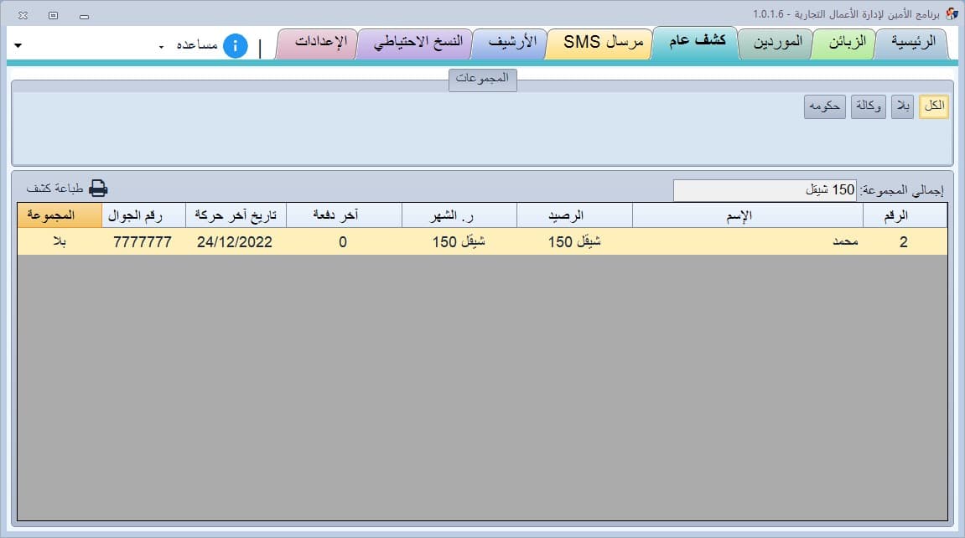The width and height of the screenshot is (965, 538).
Task: Sort by آخر دفعة column header
Action: click(x=344, y=215)
